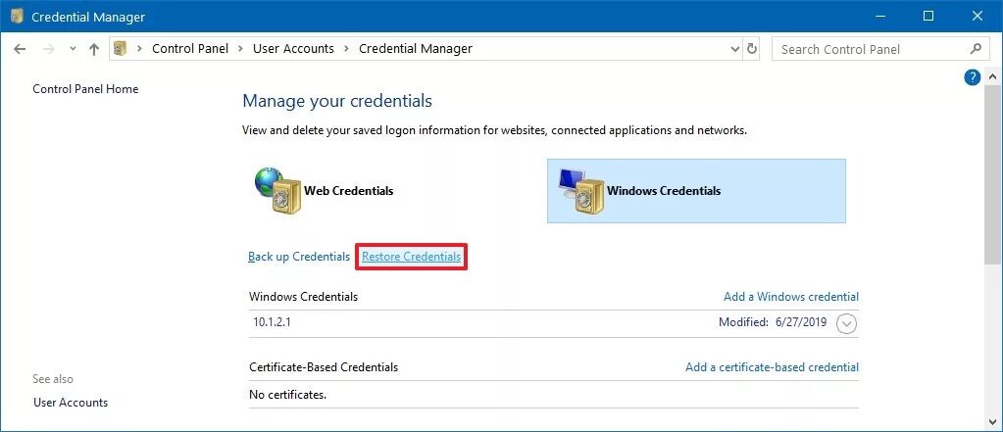The width and height of the screenshot is (1003, 432).
Task: Maximize the Credential Manager window
Action: (928, 17)
